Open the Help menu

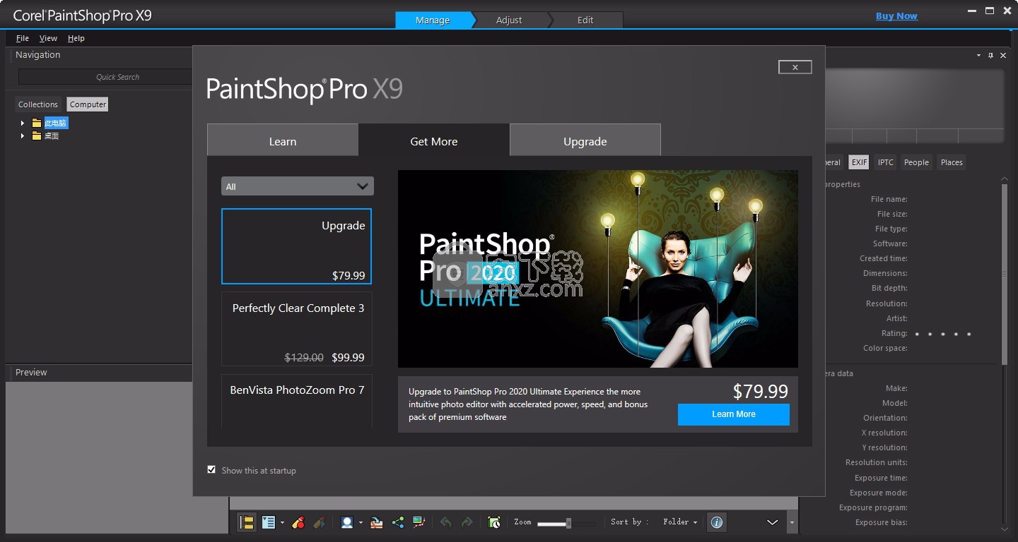pyautogui.click(x=76, y=38)
